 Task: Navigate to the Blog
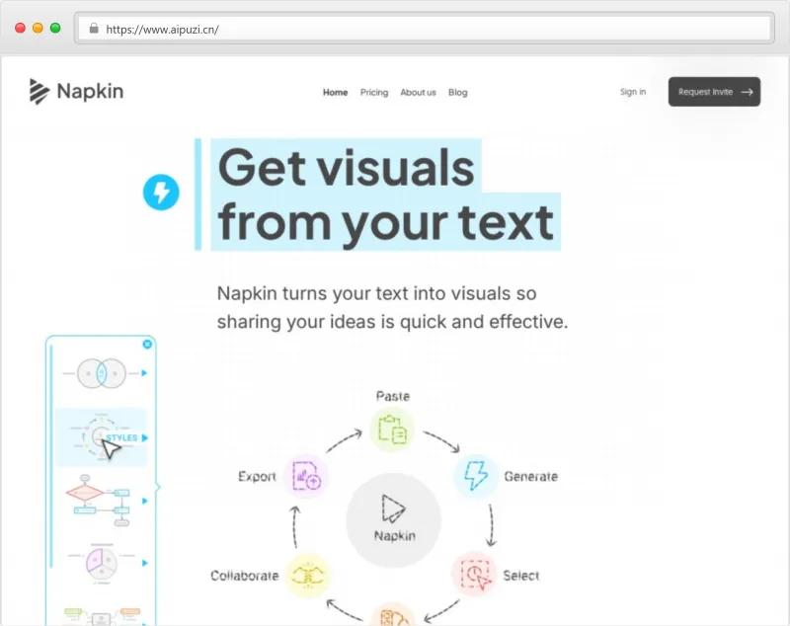pos(457,92)
